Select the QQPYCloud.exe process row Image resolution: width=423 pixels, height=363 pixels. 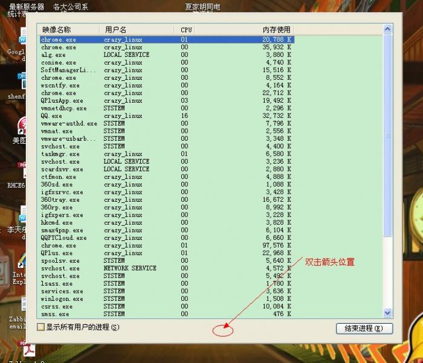(x=167, y=238)
